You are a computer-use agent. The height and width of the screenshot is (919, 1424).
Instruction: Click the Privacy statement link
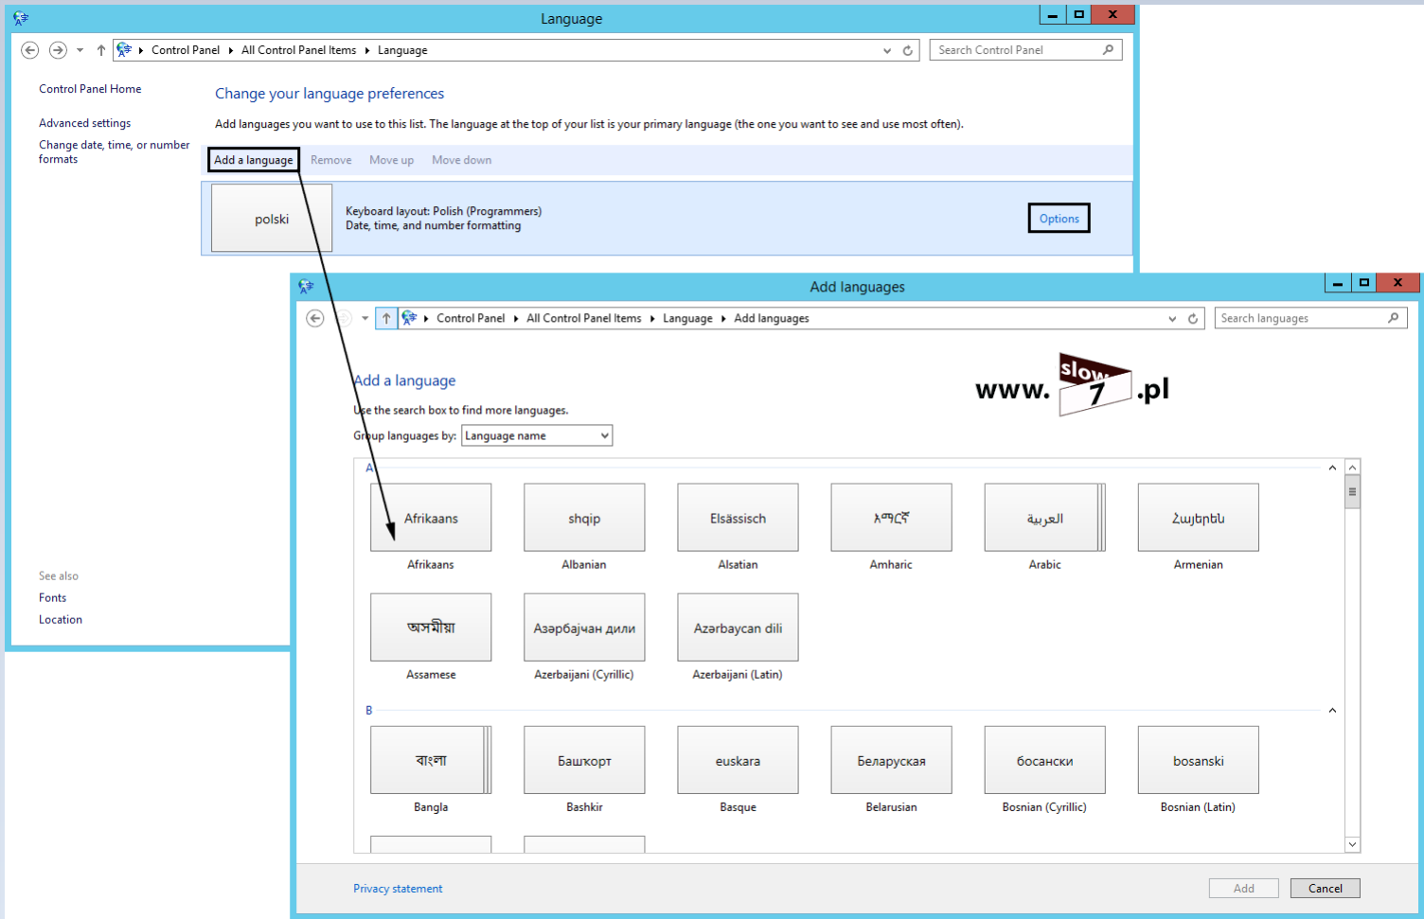(398, 889)
